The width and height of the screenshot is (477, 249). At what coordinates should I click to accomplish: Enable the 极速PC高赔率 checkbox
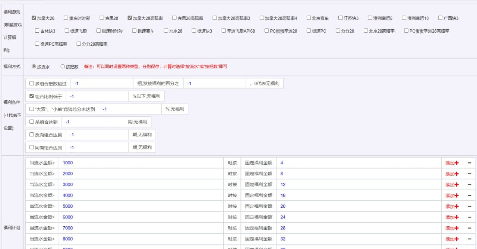(x=37, y=44)
